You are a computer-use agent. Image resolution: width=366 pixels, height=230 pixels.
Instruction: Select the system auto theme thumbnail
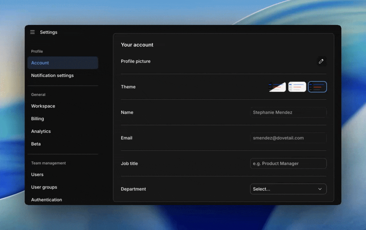click(x=277, y=87)
